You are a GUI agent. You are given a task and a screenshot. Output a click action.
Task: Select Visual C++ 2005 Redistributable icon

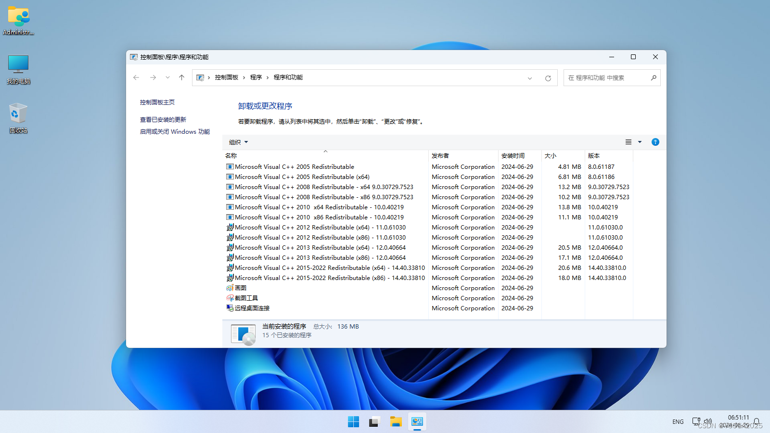230,167
